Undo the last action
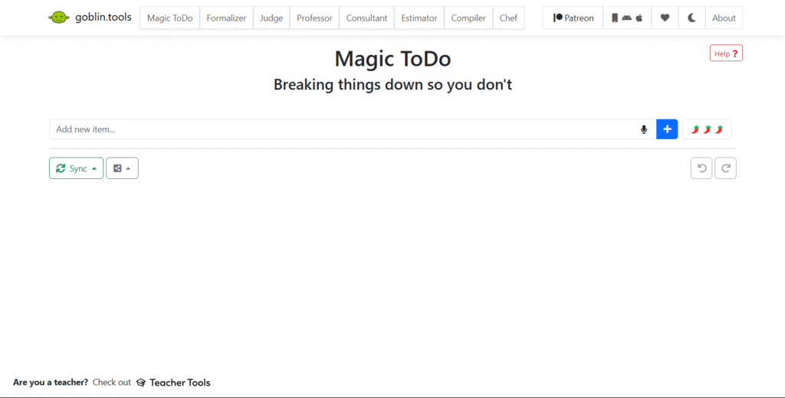This screenshot has width=785, height=398. coord(701,168)
